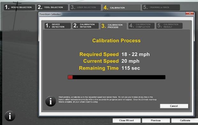The height and width of the screenshot is (125, 198).
Task: Open the Tool Selection step tab
Action: point(52,7)
